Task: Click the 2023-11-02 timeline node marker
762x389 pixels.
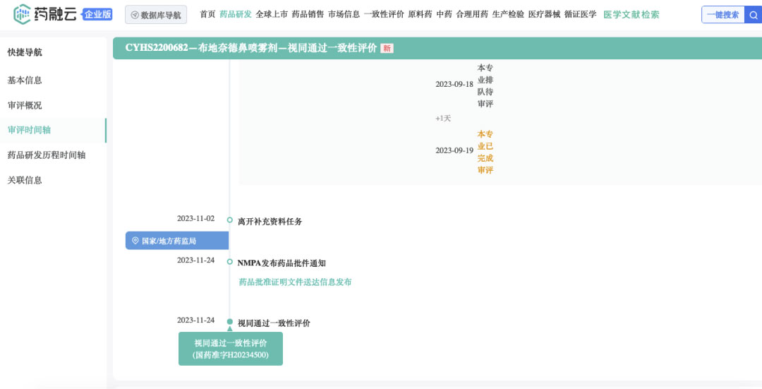Action: [x=230, y=220]
